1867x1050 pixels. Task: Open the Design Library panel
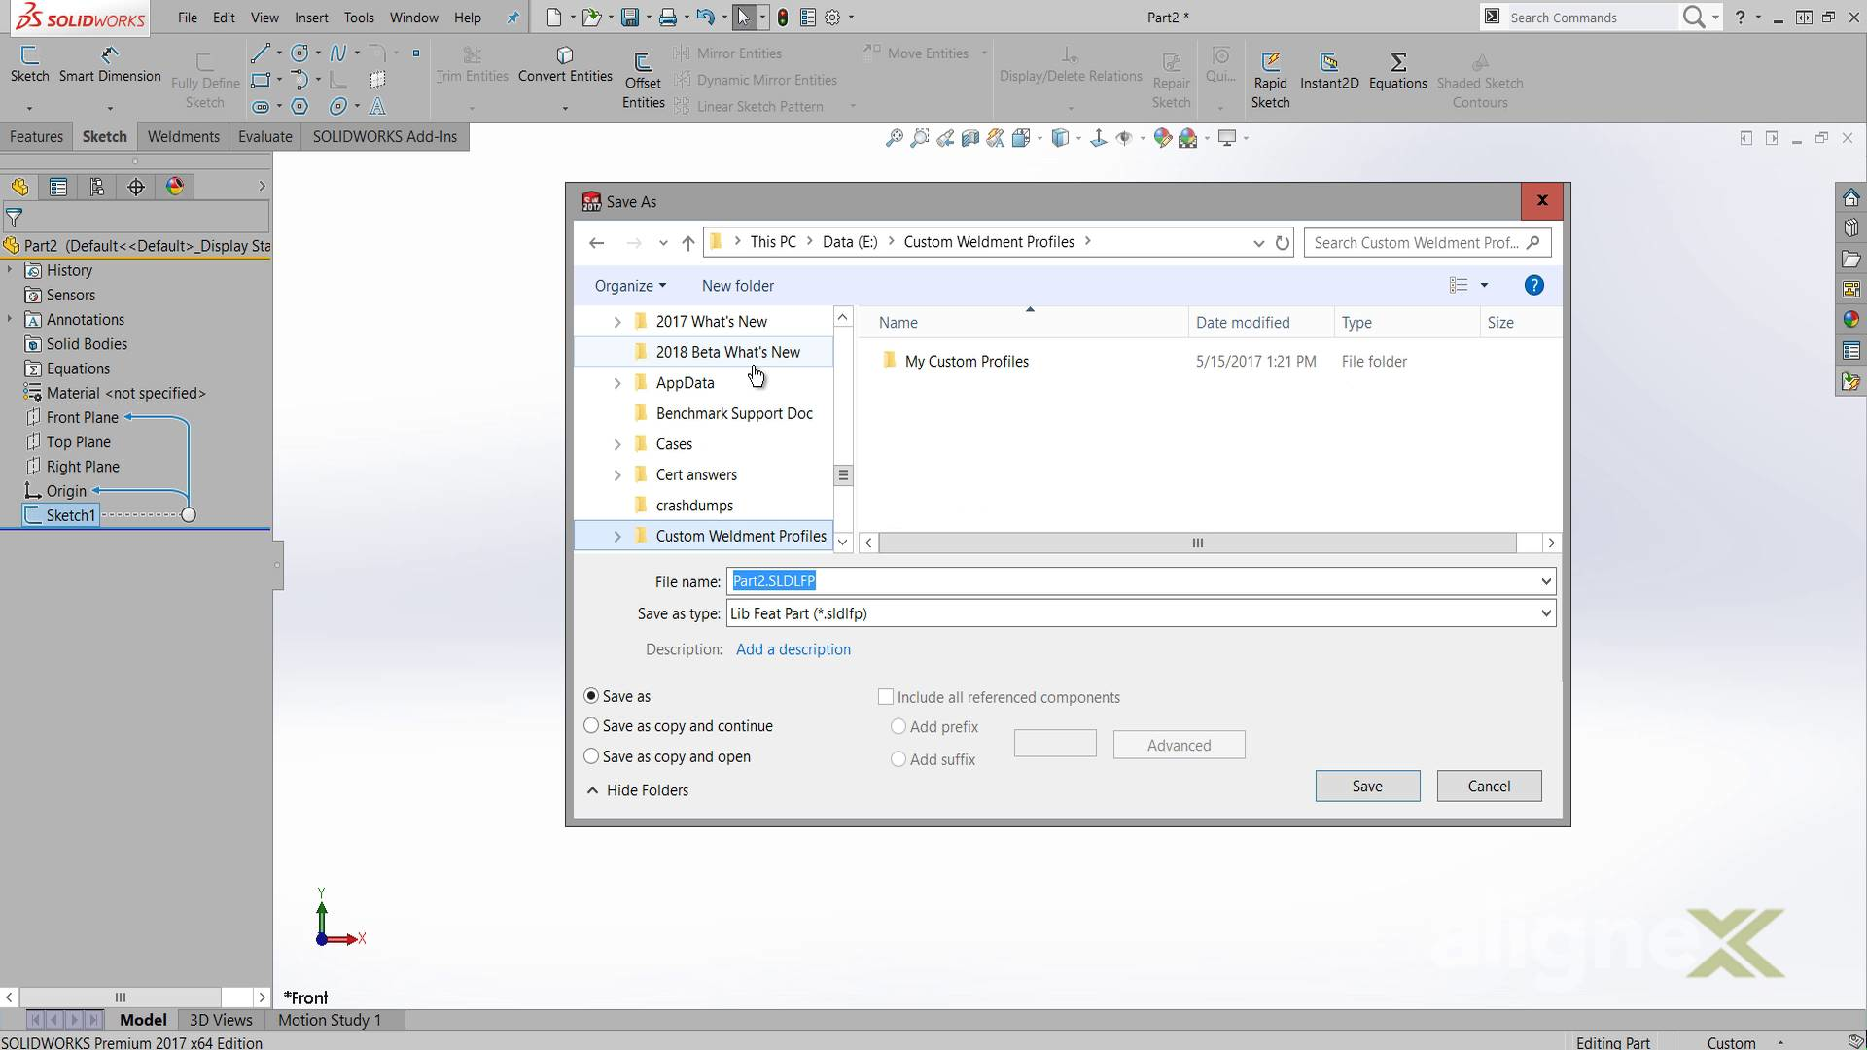coord(1851,227)
